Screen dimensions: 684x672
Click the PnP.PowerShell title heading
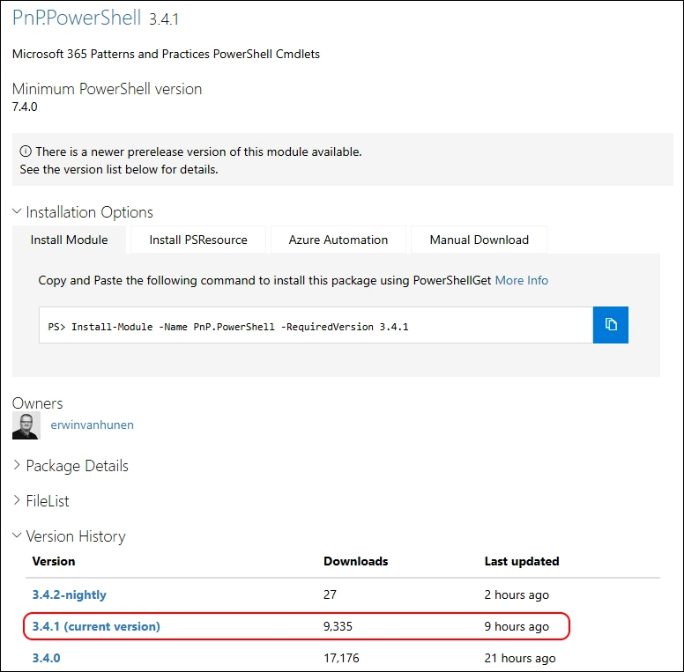[x=77, y=18]
